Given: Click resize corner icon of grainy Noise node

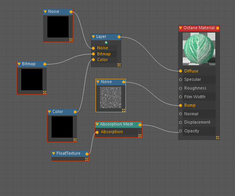Looking at the screenshot, I should coord(124,110).
